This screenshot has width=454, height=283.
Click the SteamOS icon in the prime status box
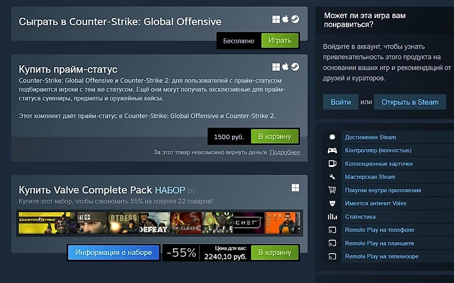click(295, 67)
